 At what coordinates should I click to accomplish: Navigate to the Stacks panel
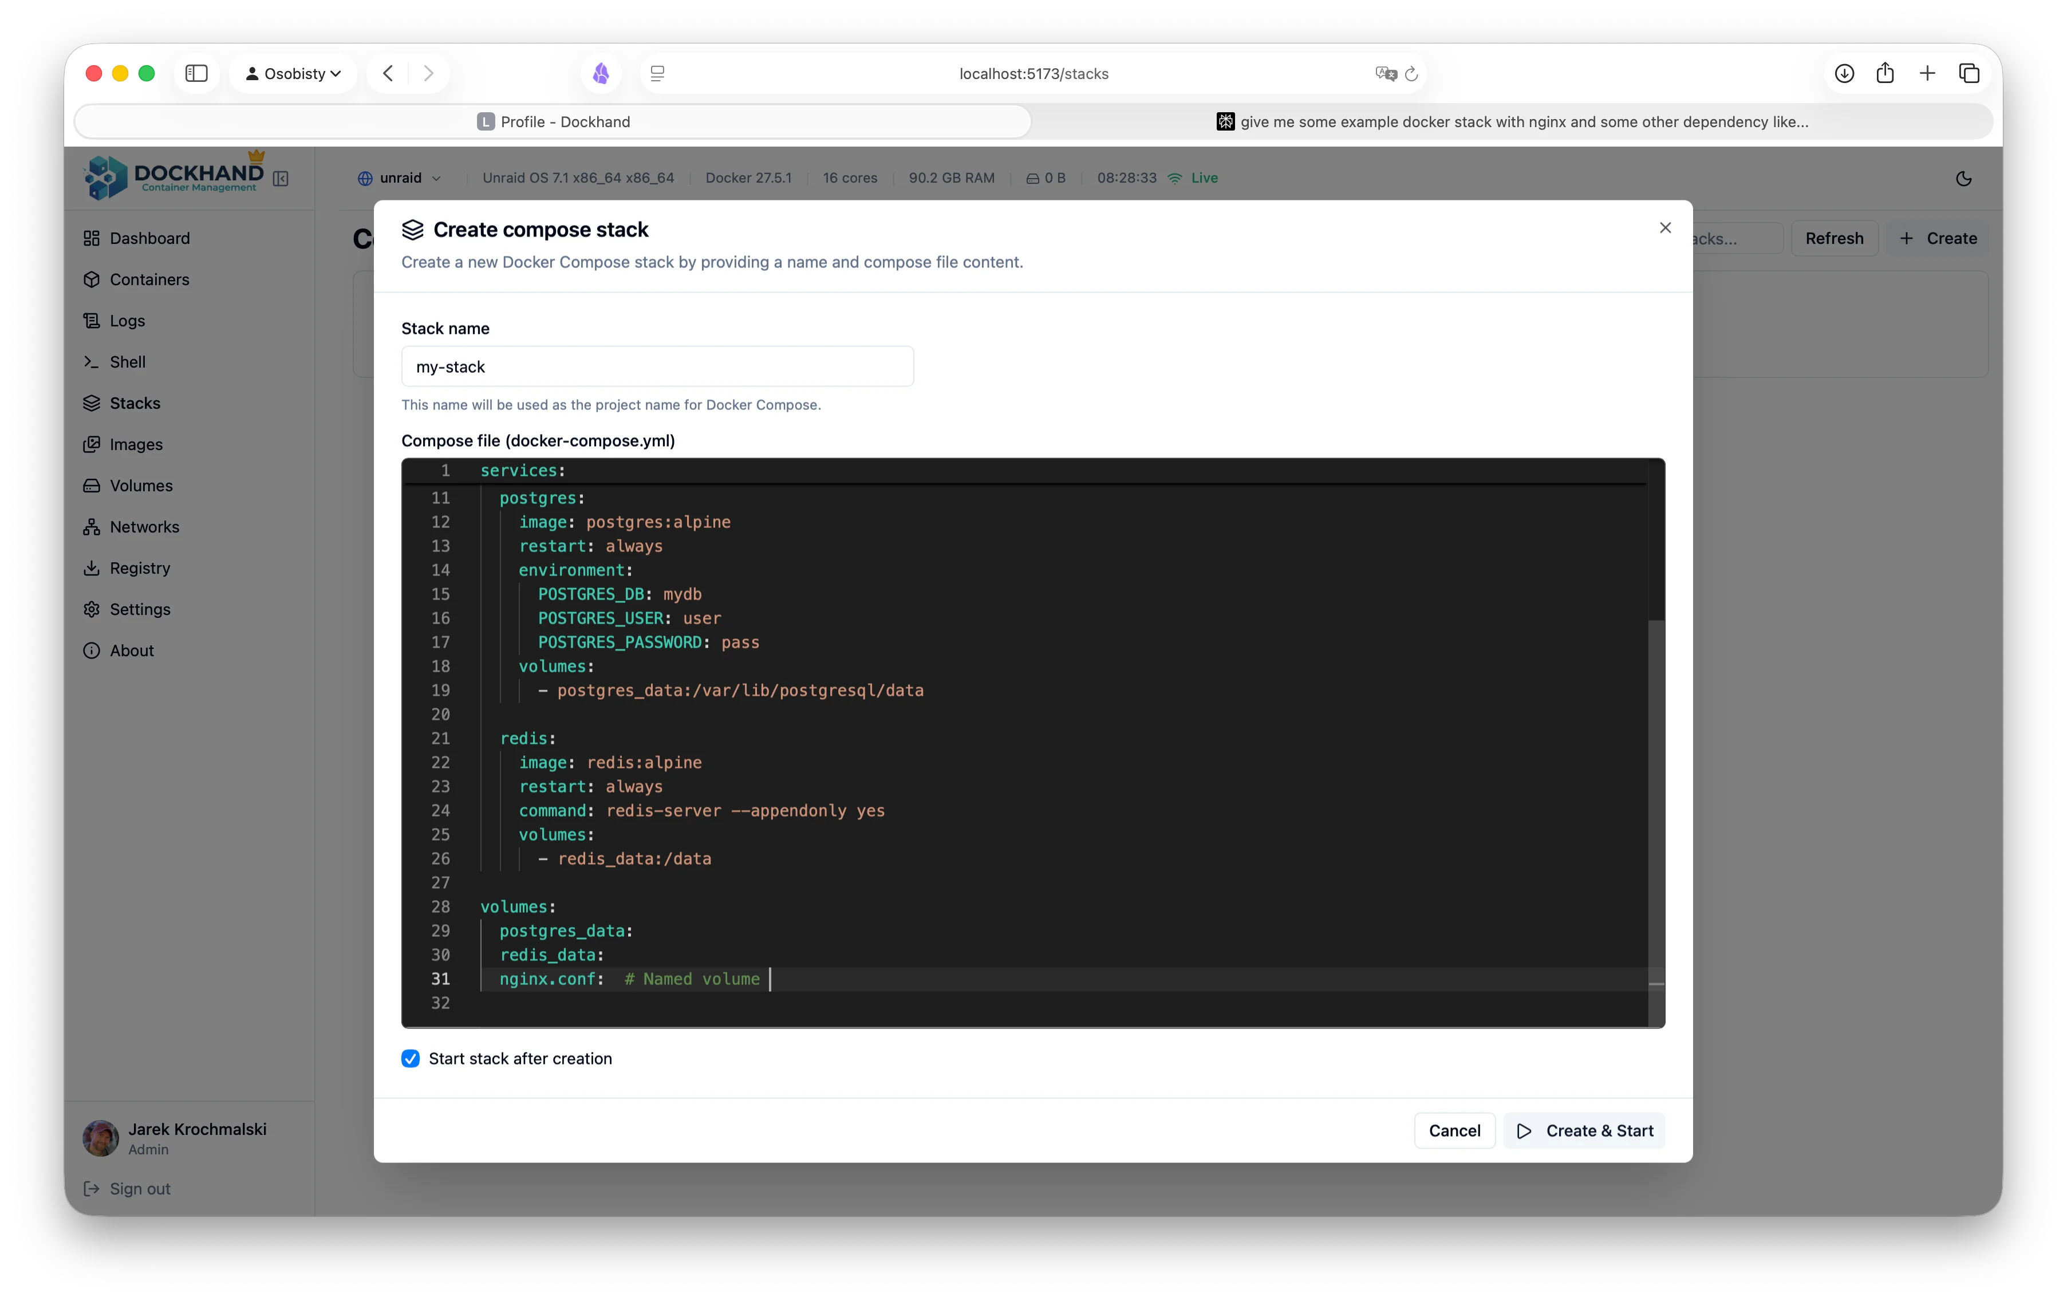[x=135, y=403]
